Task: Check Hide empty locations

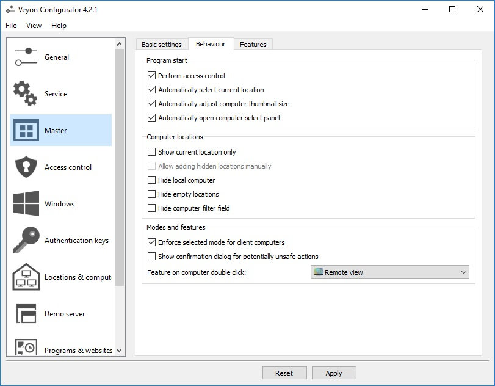Action: point(151,194)
